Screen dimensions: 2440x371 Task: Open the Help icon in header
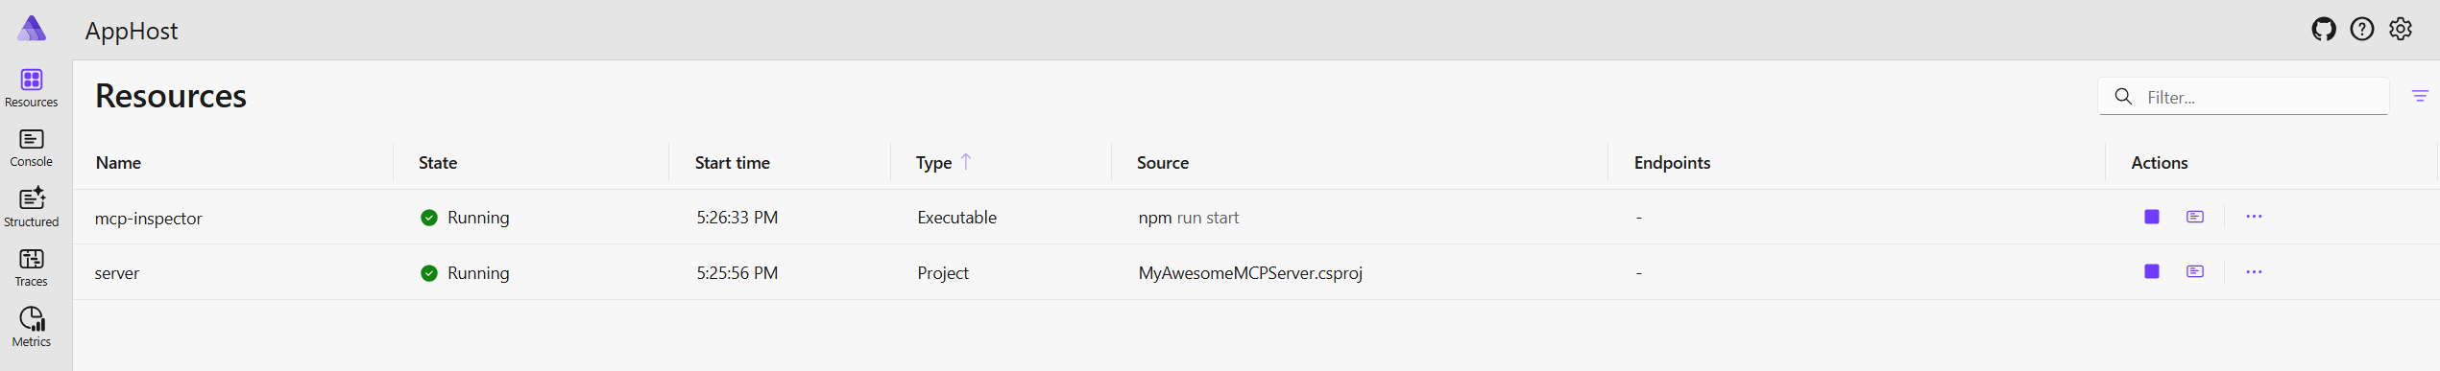click(2361, 30)
